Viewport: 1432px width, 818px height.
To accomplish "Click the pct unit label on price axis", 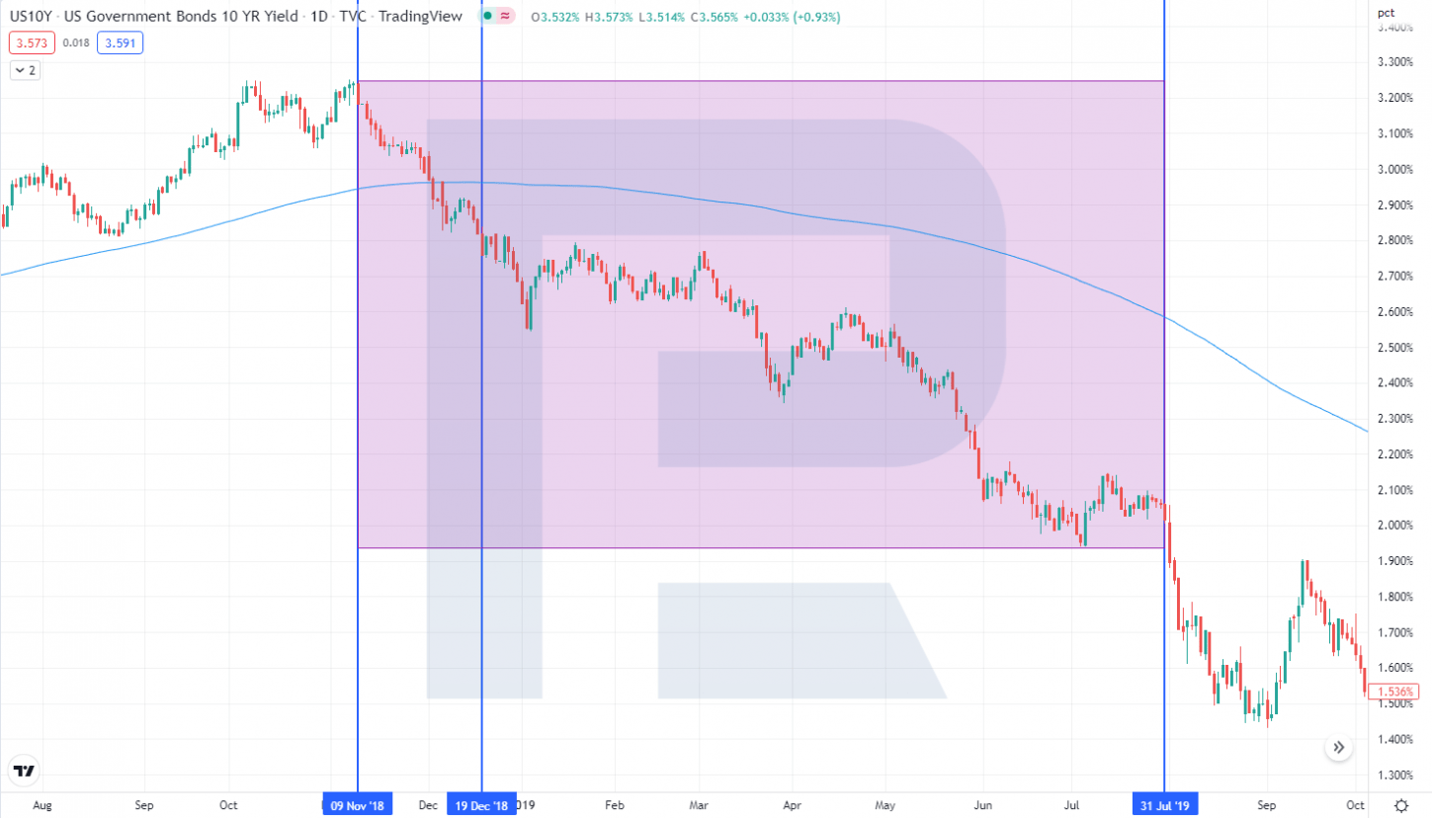I will click(1386, 13).
